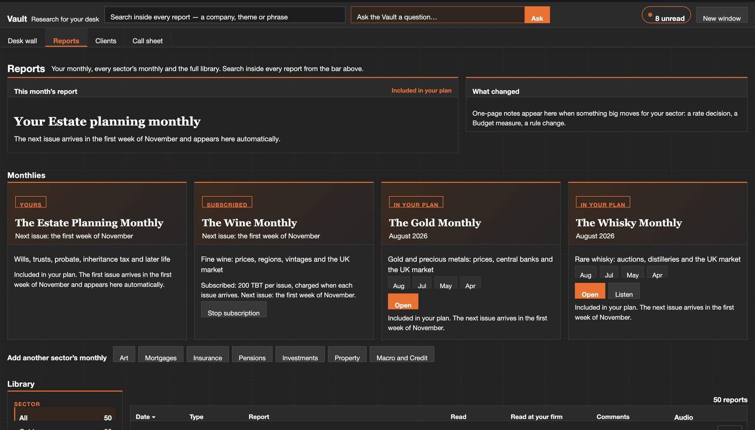755x430 pixels.
Task: Click the Read at your firm header
Action: tap(536, 417)
